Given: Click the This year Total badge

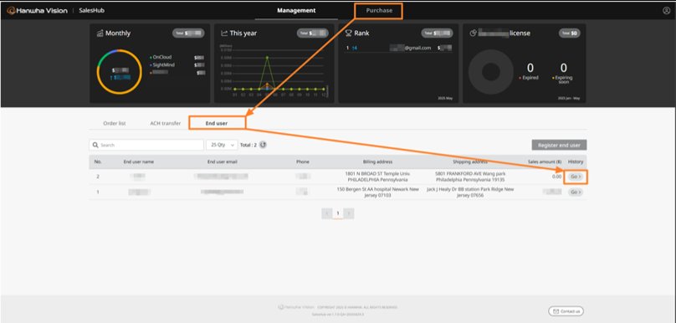Looking at the screenshot, I should point(313,33).
